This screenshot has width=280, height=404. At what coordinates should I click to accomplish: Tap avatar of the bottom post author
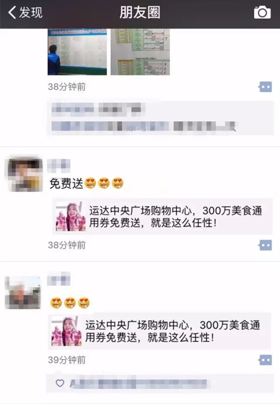23,292
